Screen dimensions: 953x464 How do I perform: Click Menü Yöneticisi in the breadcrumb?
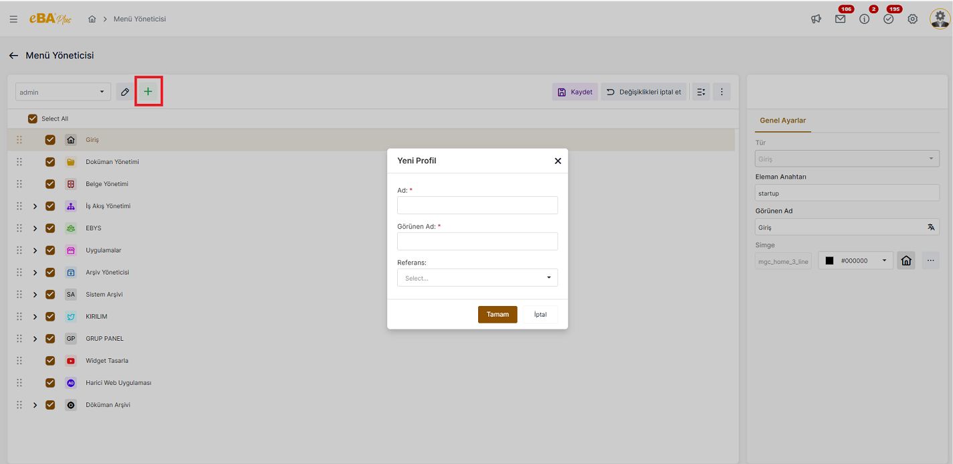[x=139, y=19]
